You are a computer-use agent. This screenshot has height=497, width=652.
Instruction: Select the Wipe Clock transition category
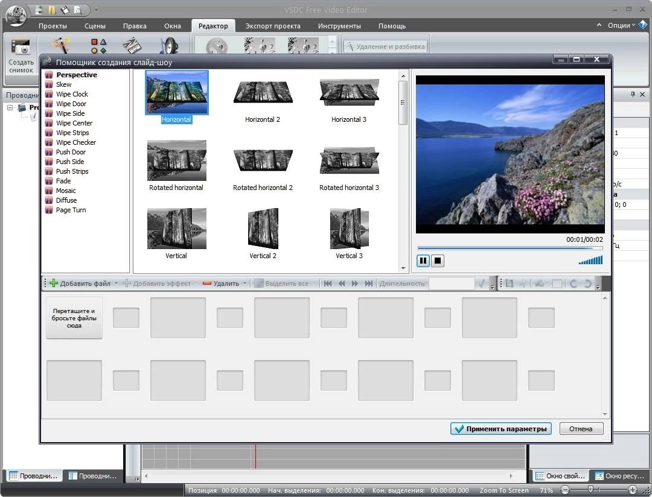(72, 94)
